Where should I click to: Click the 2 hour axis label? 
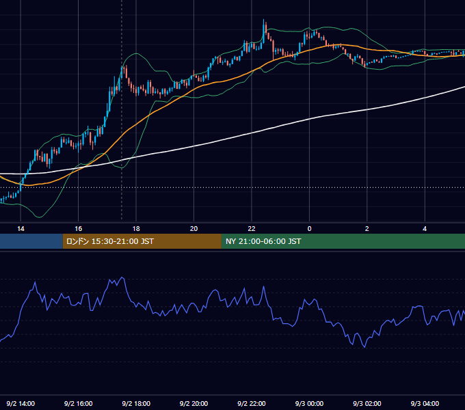click(367, 229)
